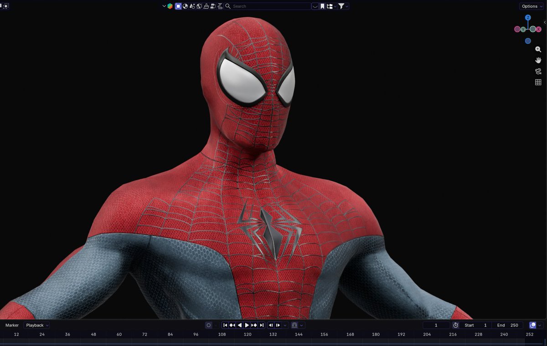Screen dimensions: 547x346
Task: Click the zoom magnifier viewport tool
Action: click(538, 49)
